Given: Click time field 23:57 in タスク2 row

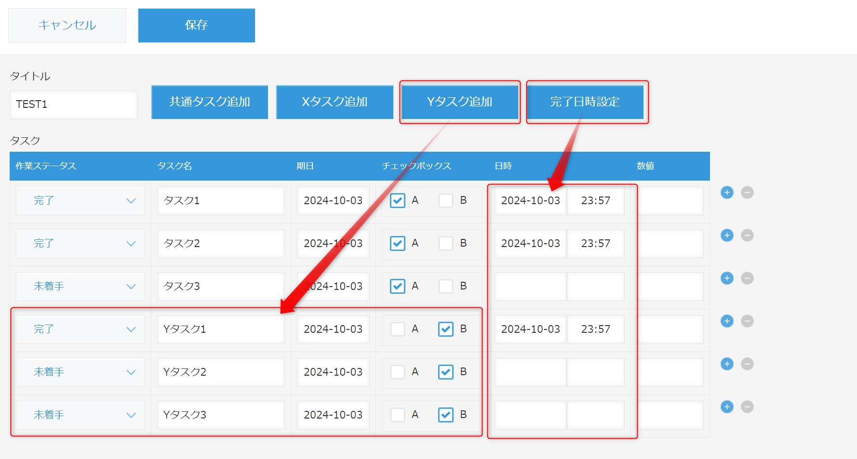Looking at the screenshot, I should point(596,244).
